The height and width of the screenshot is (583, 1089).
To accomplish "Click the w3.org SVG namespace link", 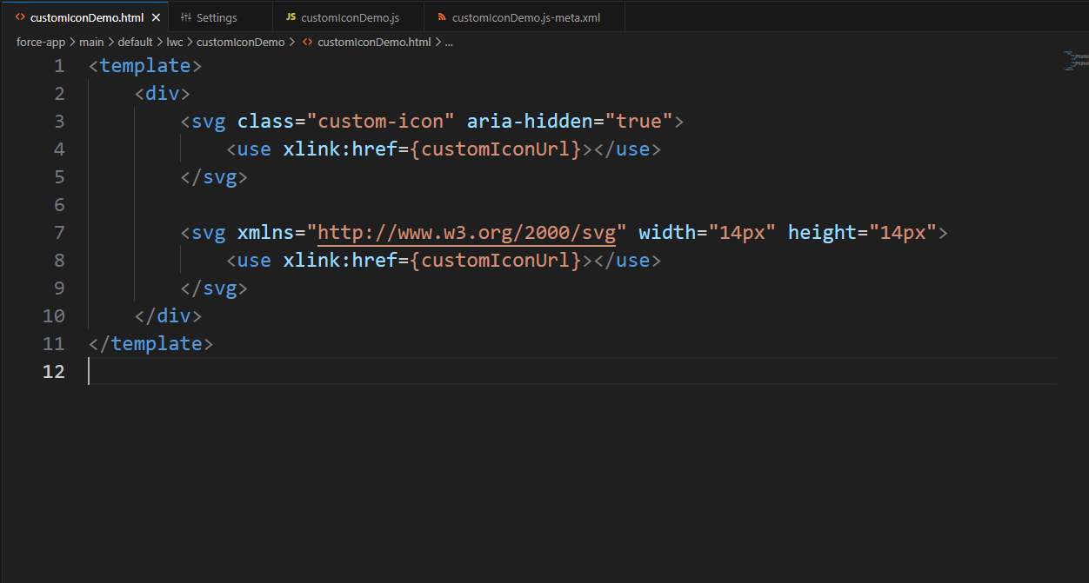I will pos(467,232).
